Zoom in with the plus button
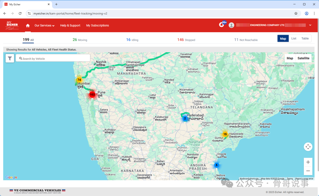This screenshot has height=196, width=319. point(308,162)
